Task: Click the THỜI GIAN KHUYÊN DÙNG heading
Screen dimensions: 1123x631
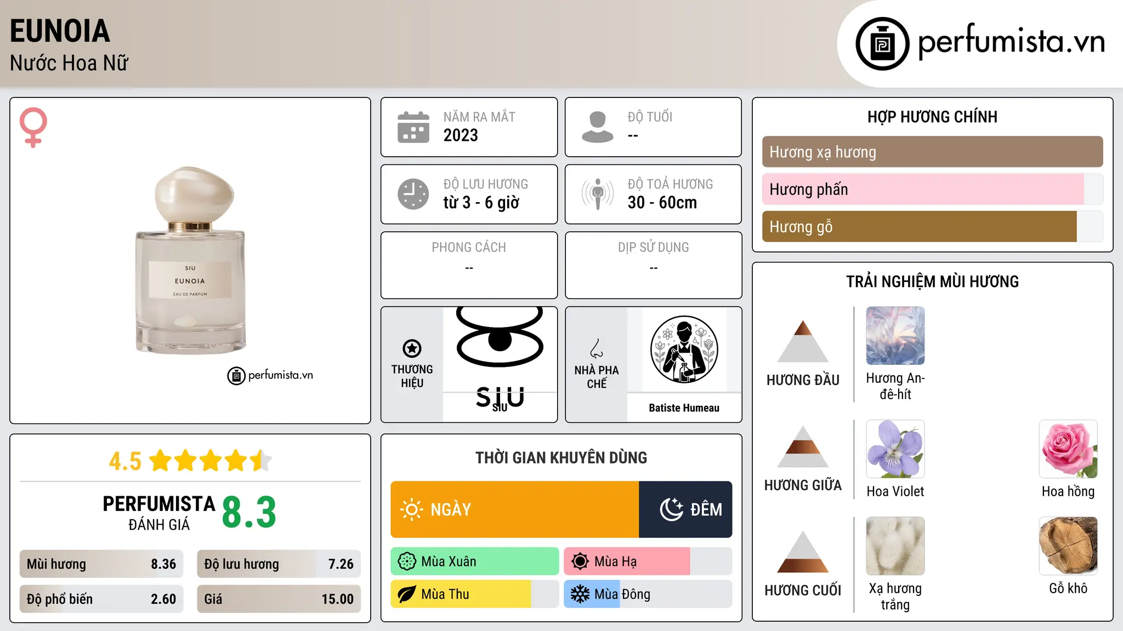Action: [561, 457]
